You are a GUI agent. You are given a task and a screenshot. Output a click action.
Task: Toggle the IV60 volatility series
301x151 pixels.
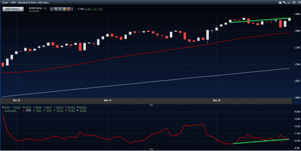tap(39, 110)
